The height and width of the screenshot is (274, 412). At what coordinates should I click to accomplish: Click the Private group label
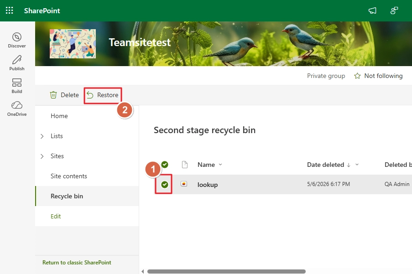pyautogui.click(x=326, y=76)
